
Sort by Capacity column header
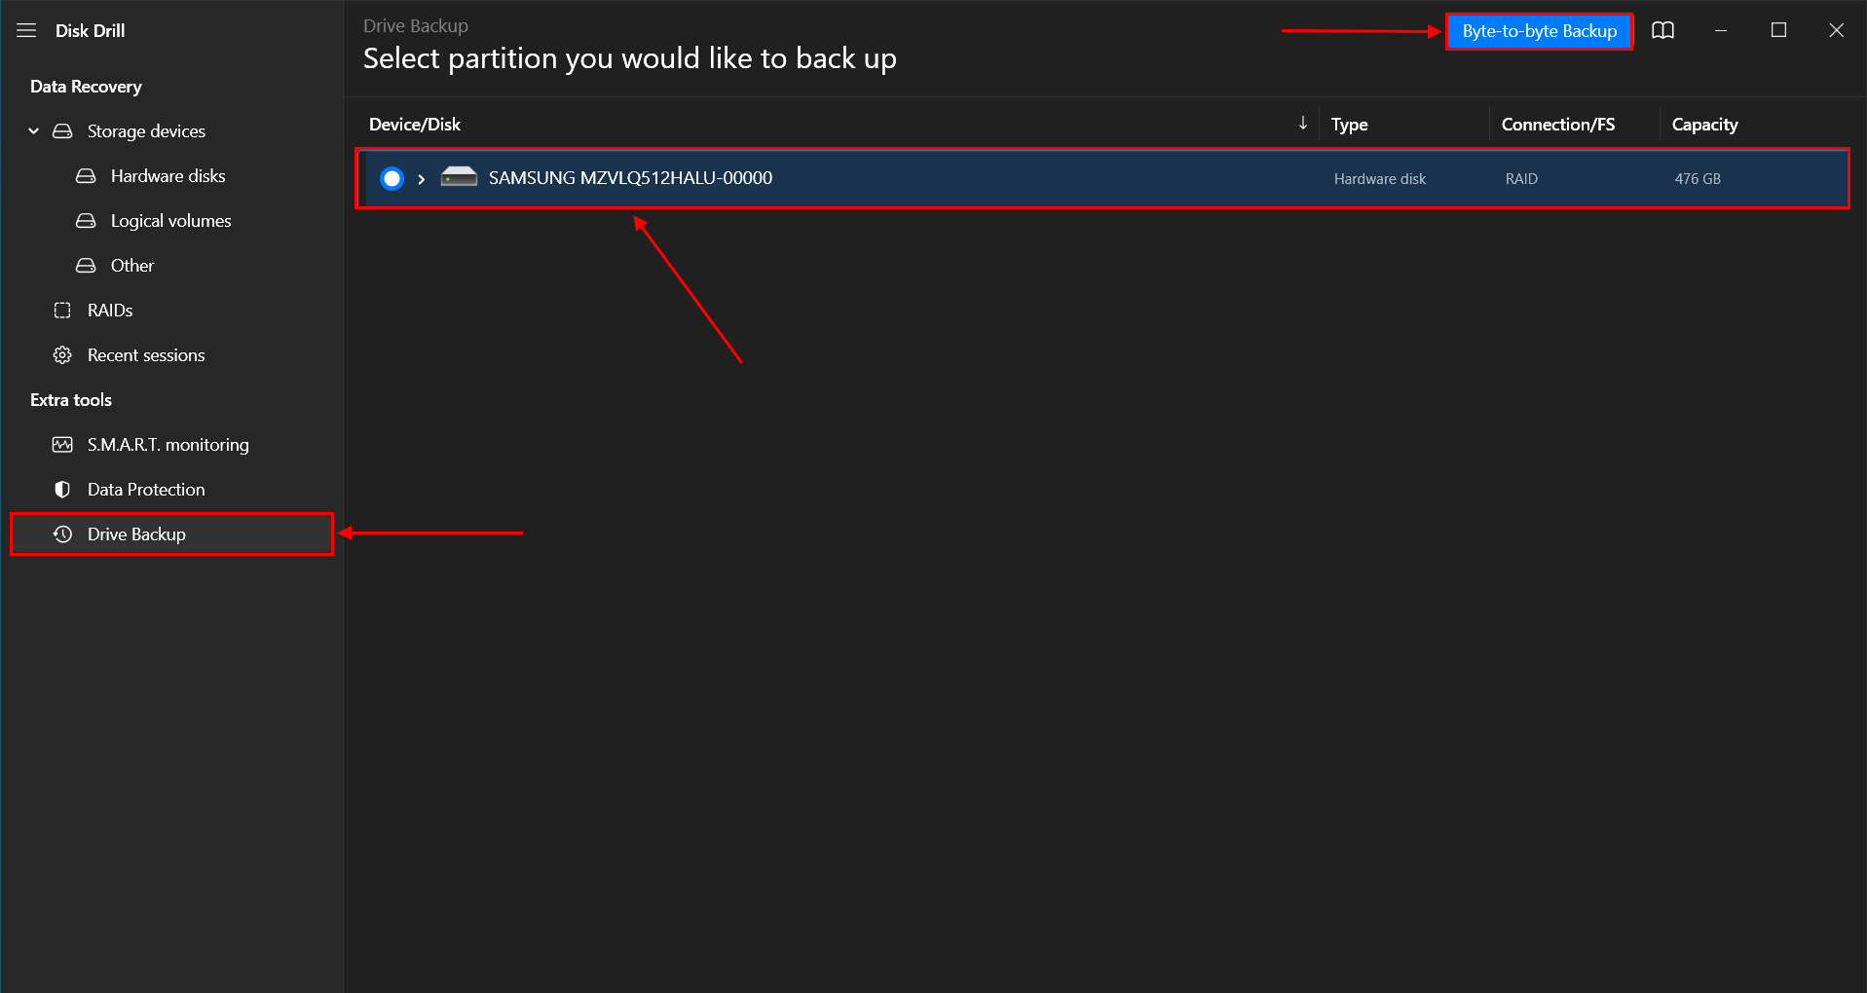[1704, 125]
